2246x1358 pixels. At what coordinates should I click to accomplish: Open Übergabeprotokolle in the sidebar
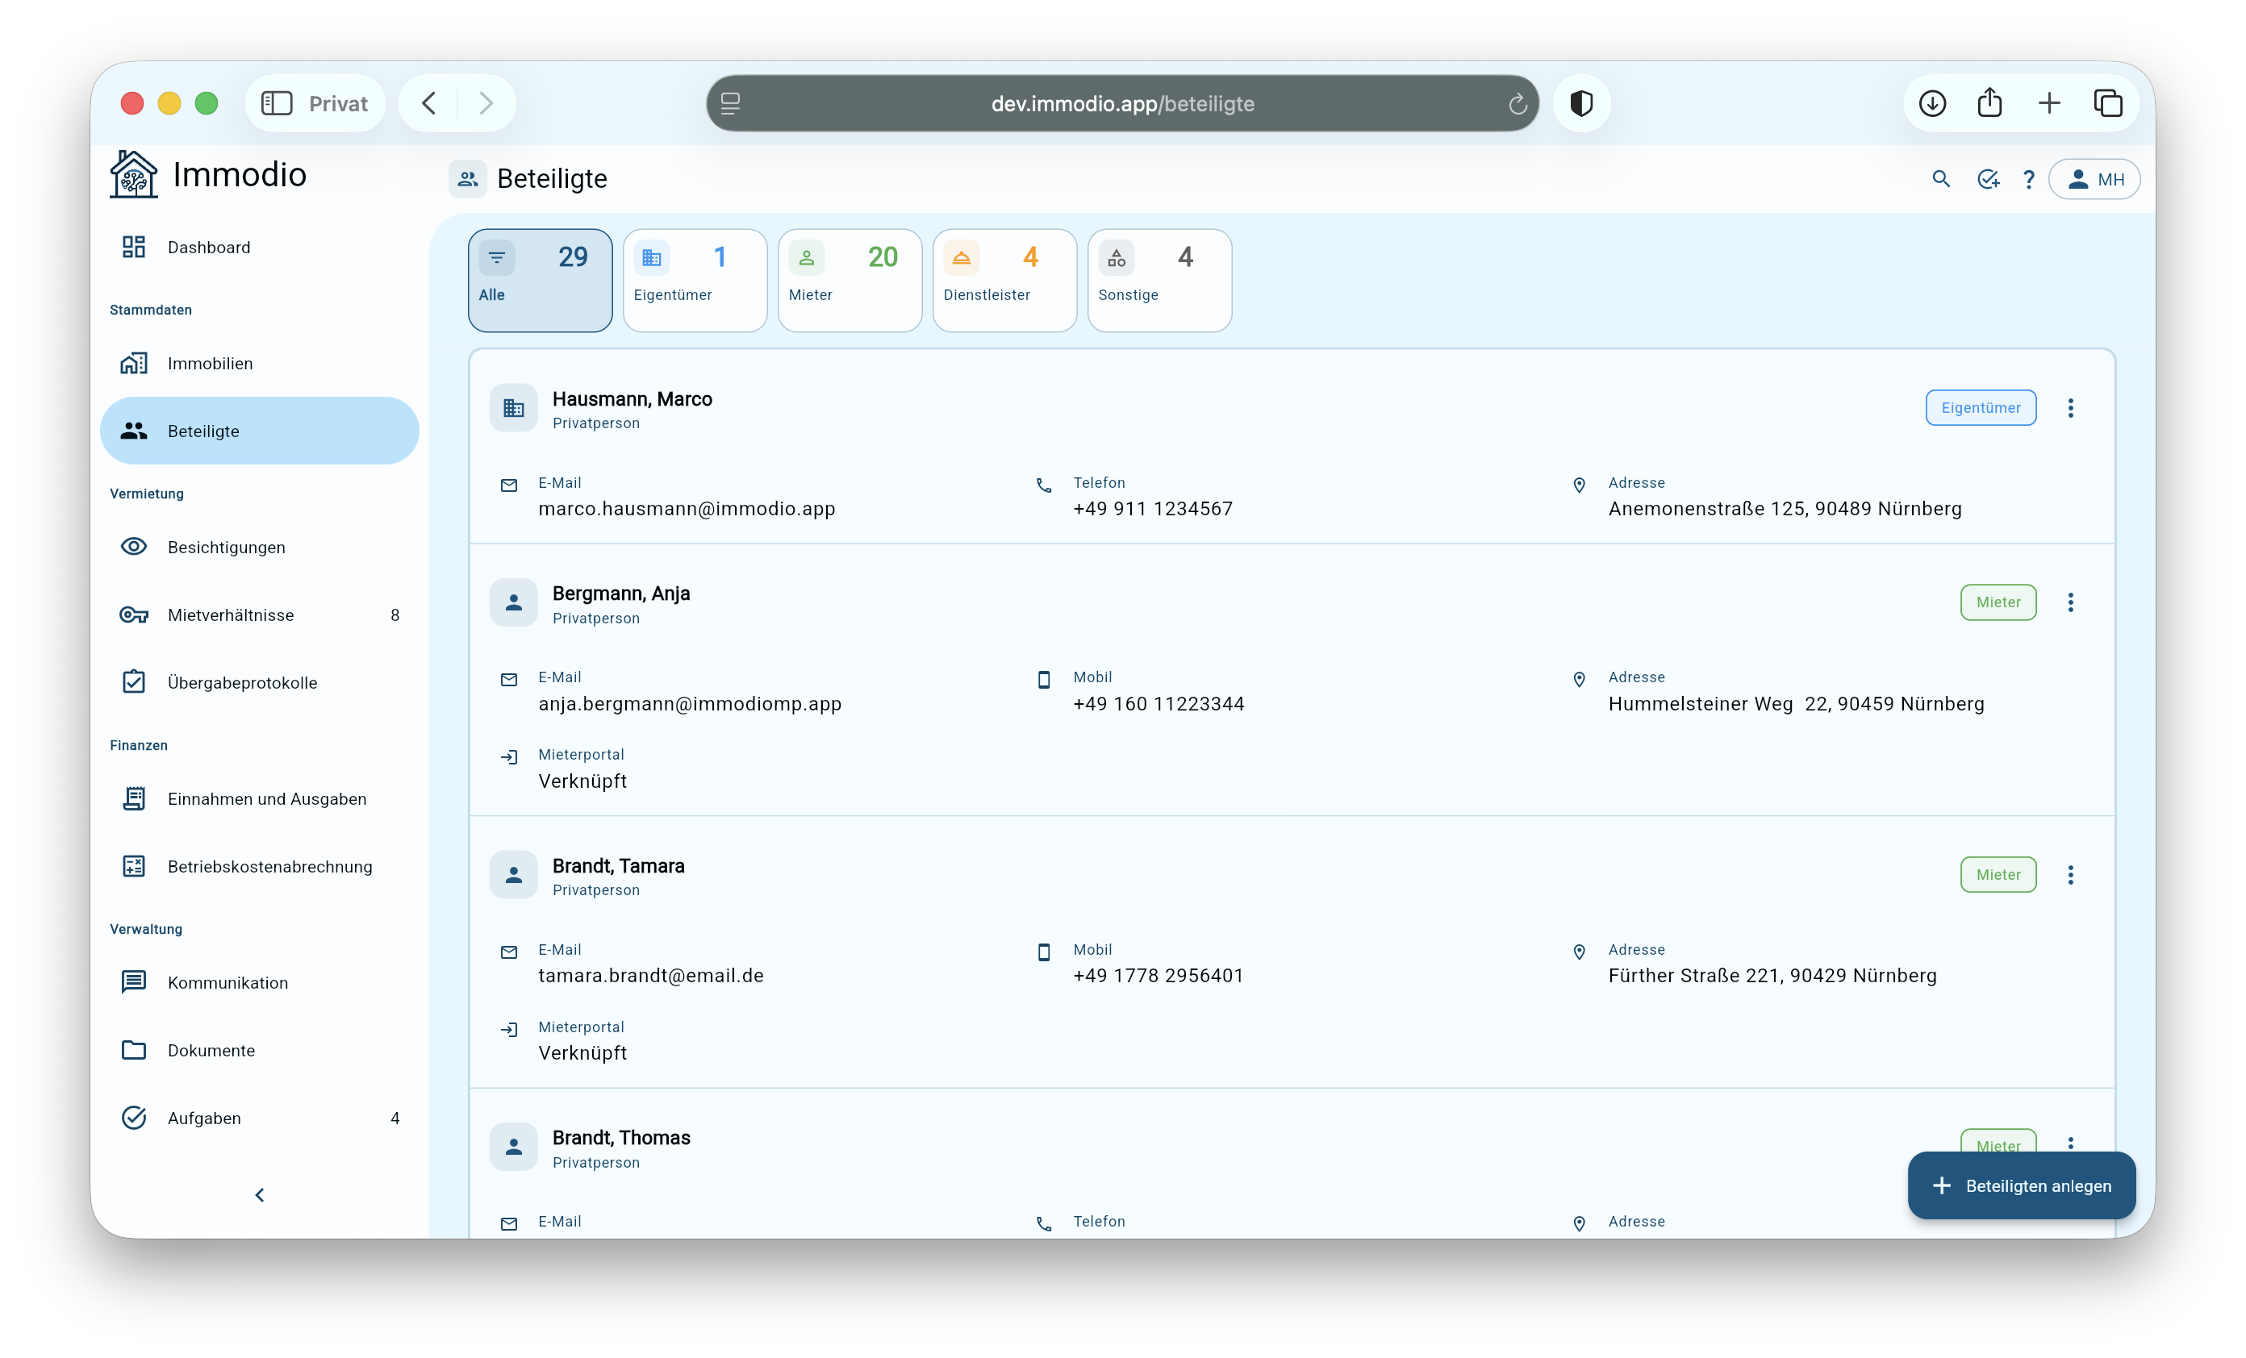tap(259, 681)
